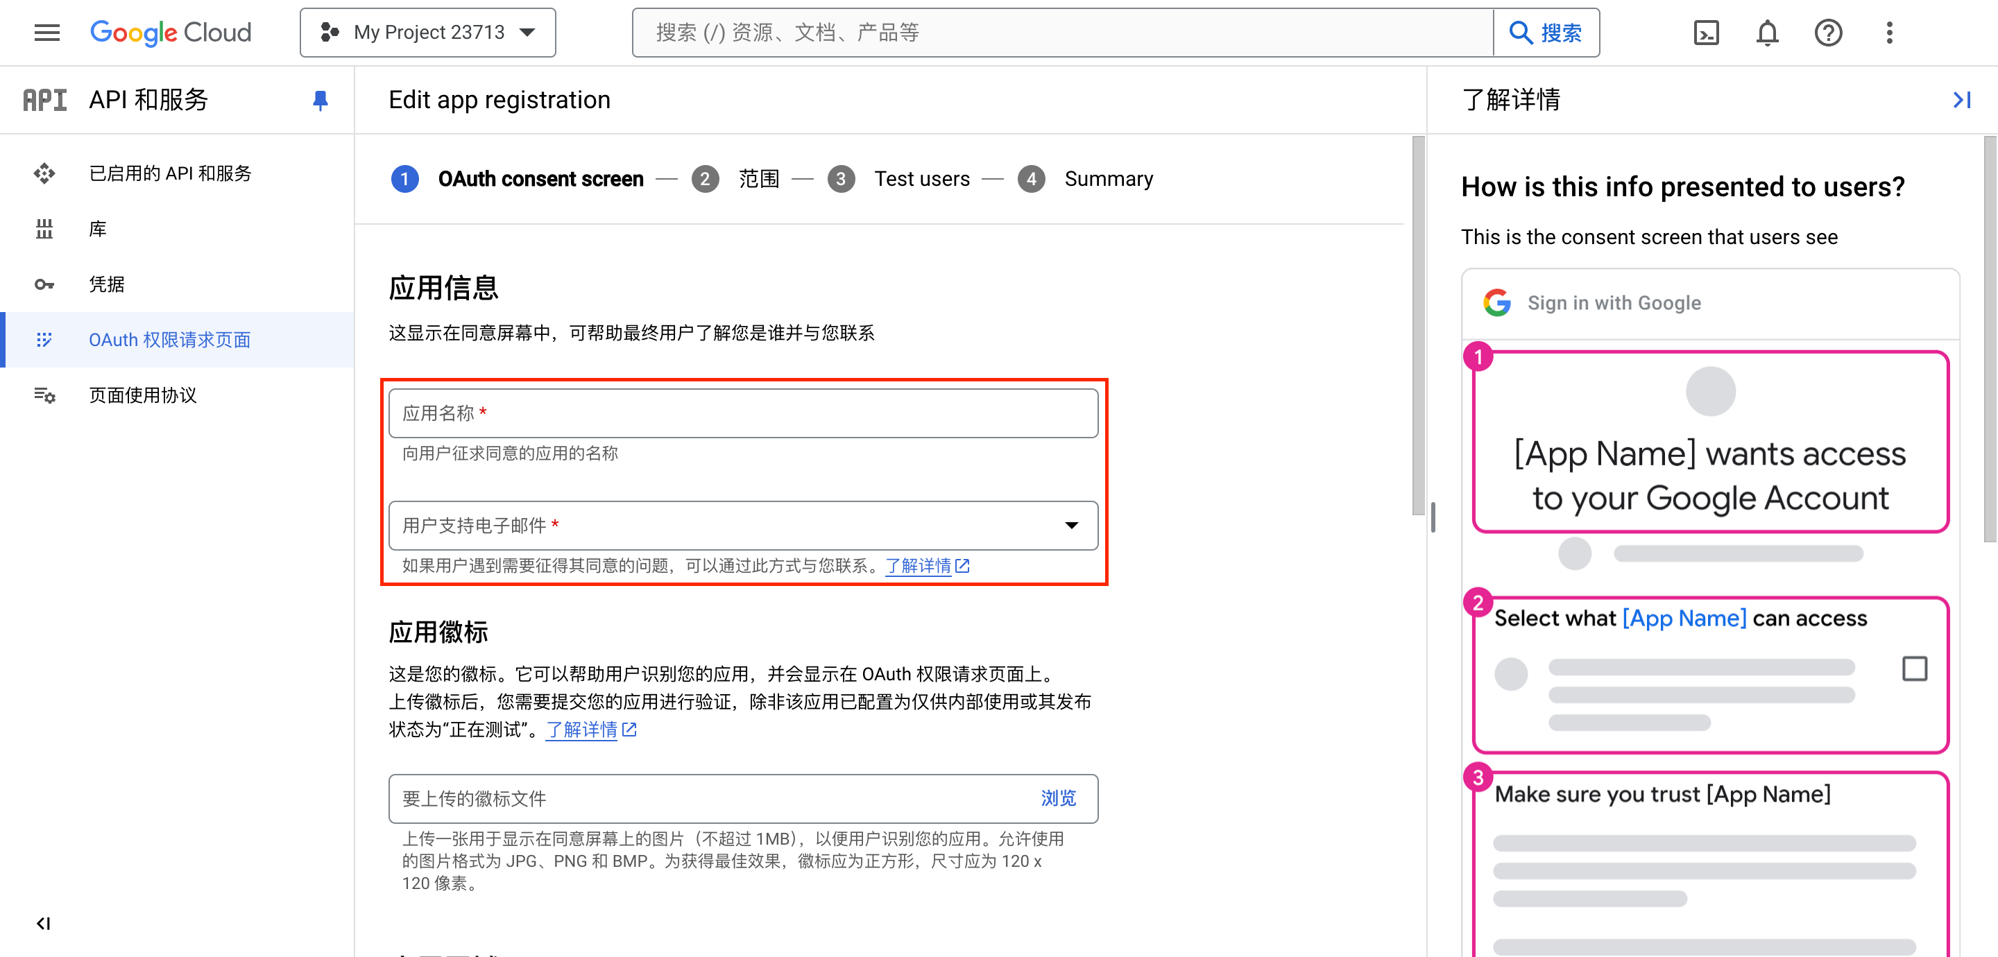Open 库 library sidebar item
Viewport: 1998px width, 957px height.
pos(177,229)
